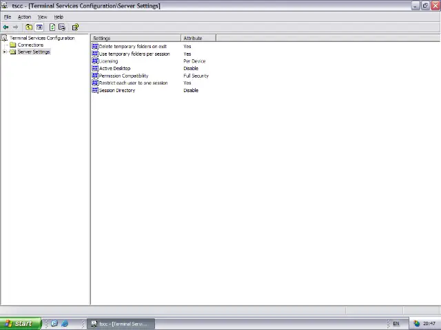Select the Connections tree item

tap(30, 45)
